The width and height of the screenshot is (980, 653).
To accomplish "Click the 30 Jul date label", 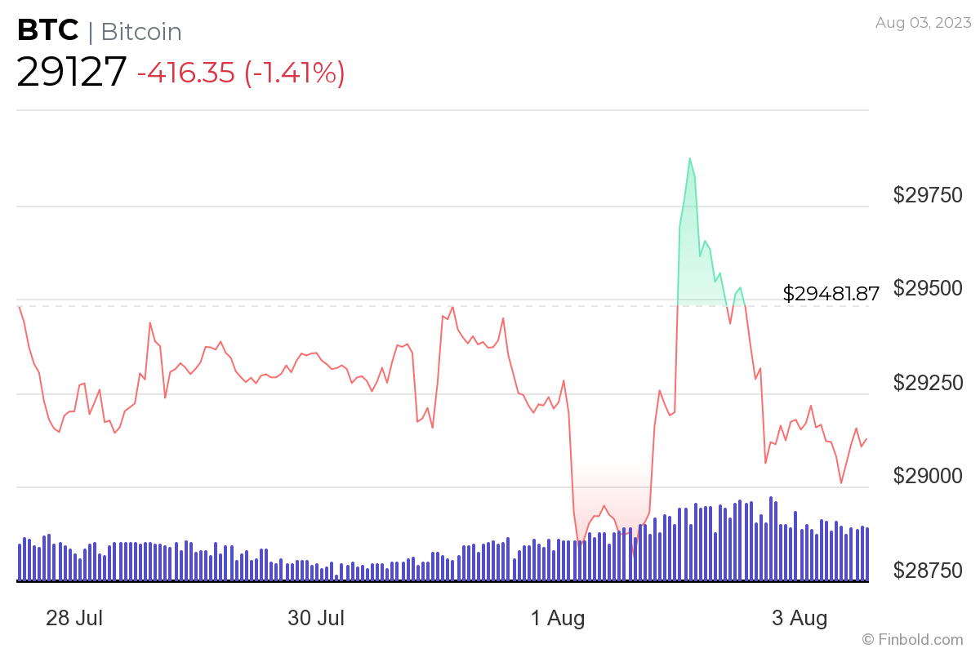I will (316, 618).
